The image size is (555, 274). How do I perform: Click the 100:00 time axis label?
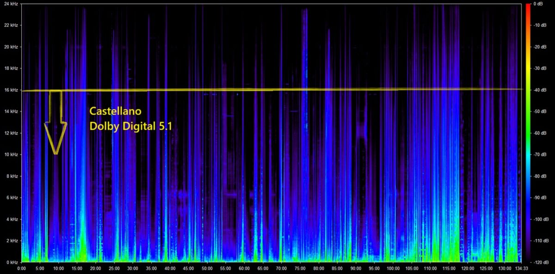[x=393, y=268]
